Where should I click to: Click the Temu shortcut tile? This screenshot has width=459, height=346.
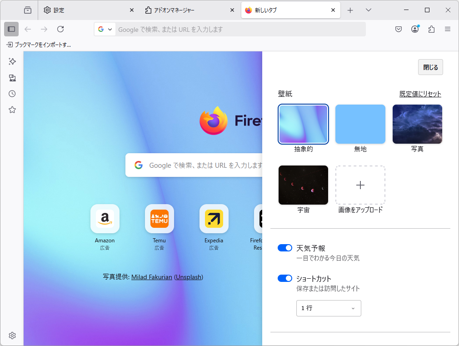pos(159,219)
